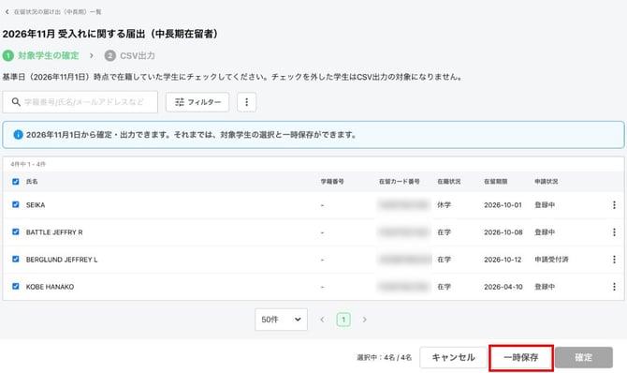Click the 在留カード番号 column header
627x373 pixels.
(399, 182)
